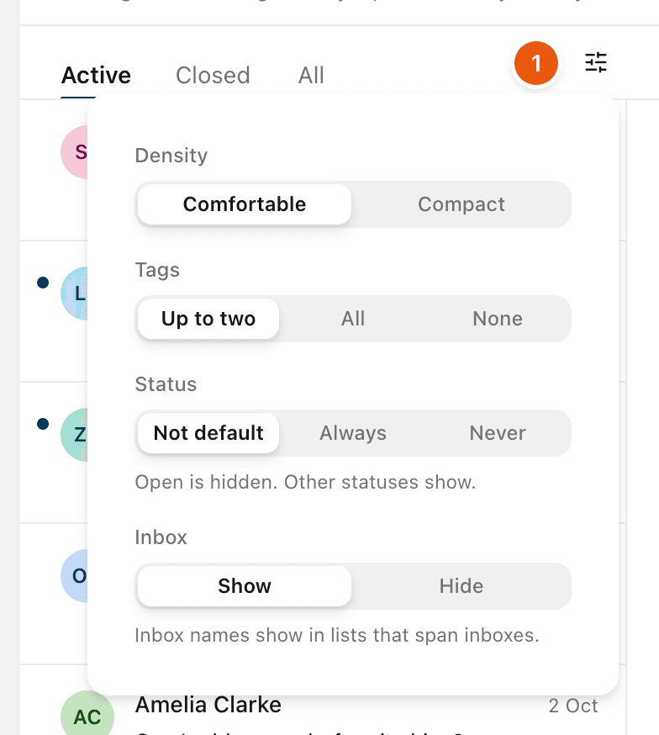Click the 2 Oct date

coord(573,706)
